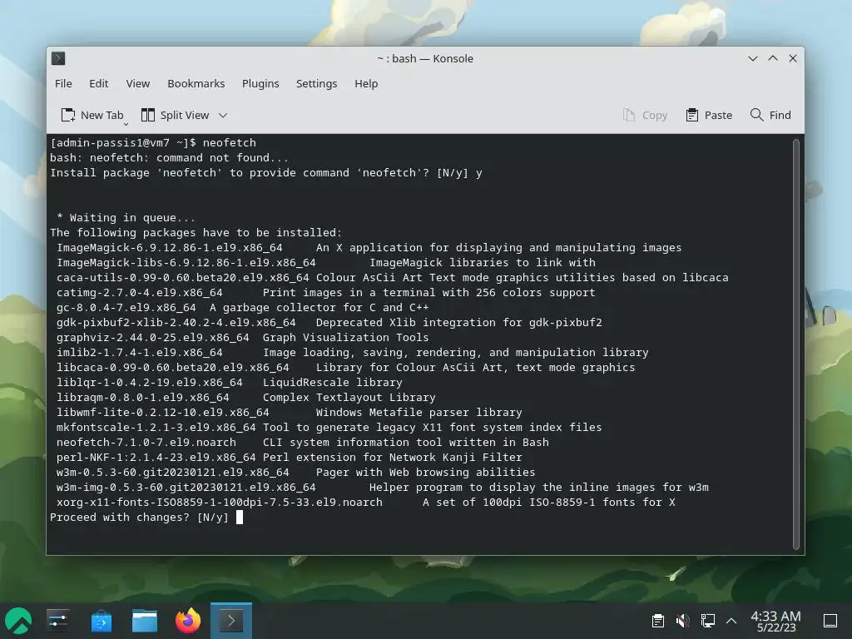Click the graphviz-2.44.0-25.el9.x86_64 package text
Image resolution: width=852 pixels, height=639 pixels.
153,338
